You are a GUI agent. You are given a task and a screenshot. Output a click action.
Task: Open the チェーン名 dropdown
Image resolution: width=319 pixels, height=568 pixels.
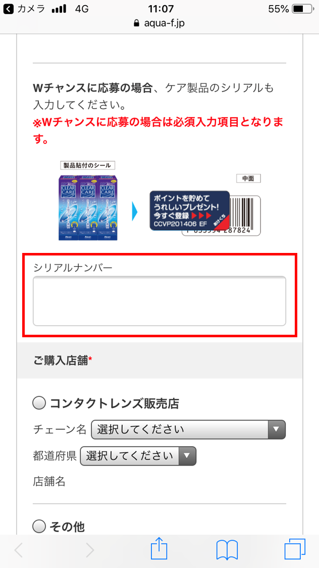[x=188, y=429]
